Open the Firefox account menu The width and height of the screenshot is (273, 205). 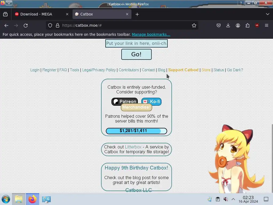click(x=238, y=25)
